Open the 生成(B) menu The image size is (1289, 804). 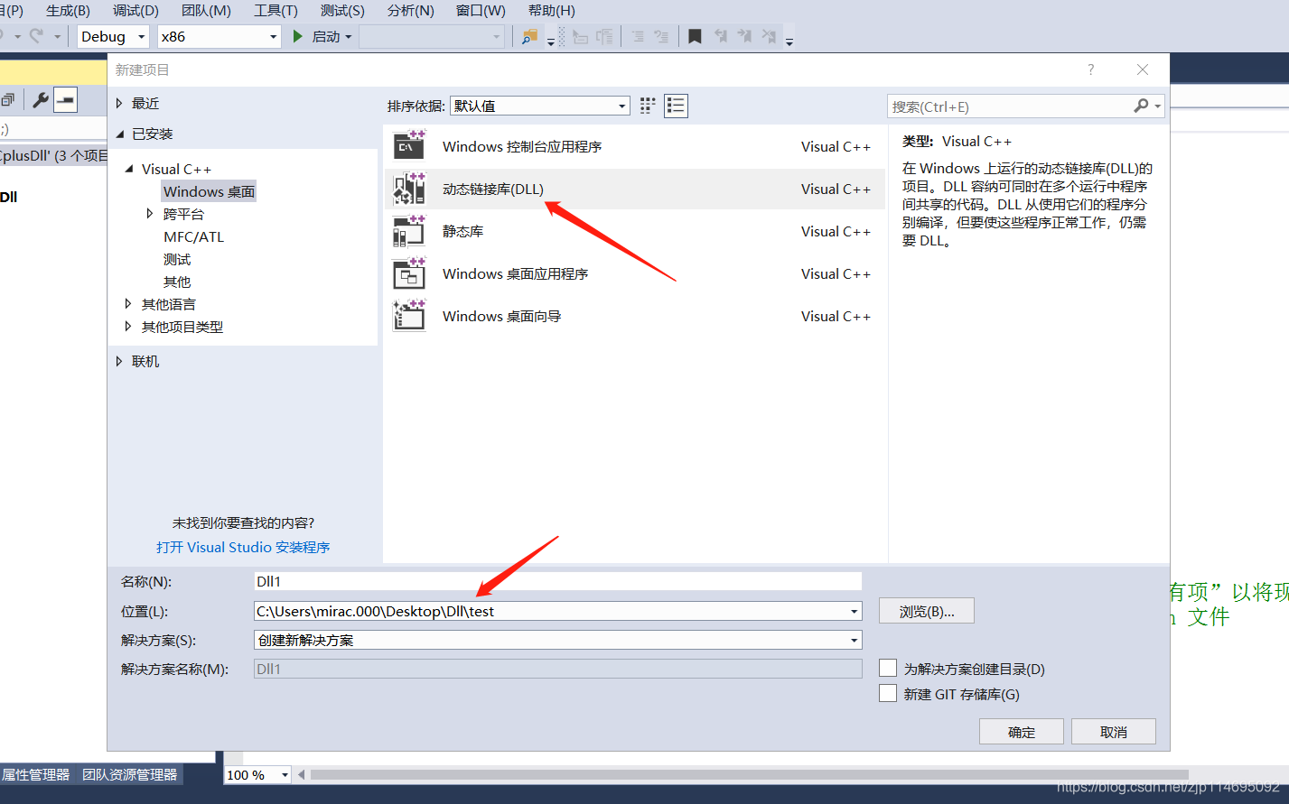pyautogui.click(x=69, y=11)
